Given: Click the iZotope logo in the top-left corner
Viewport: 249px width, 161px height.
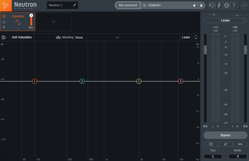Looking at the screenshot, I should (5, 5).
